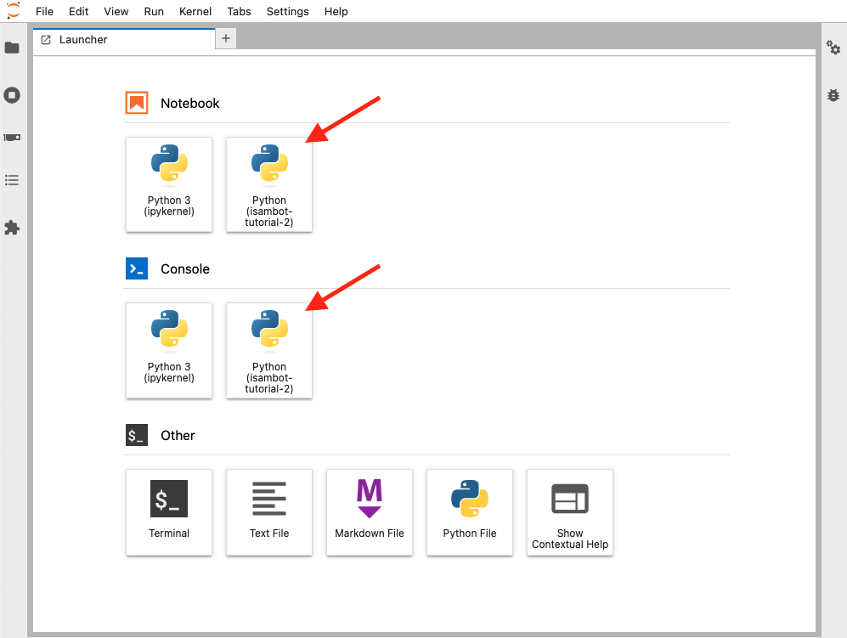Open the Settings menu
The width and height of the screenshot is (847, 638).
[x=287, y=11]
